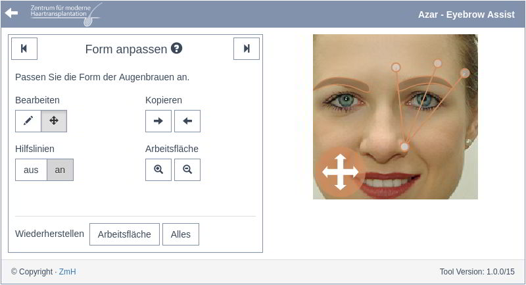Image resolution: width=526 pixels, height=285 pixels.
Task: Select the pencil edit tool
Action: (x=28, y=121)
